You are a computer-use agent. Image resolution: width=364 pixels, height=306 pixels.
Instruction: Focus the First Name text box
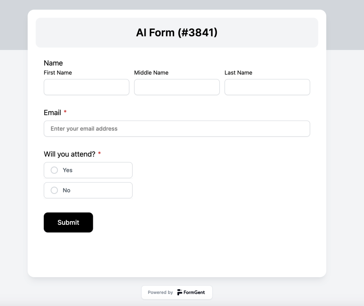click(86, 87)
